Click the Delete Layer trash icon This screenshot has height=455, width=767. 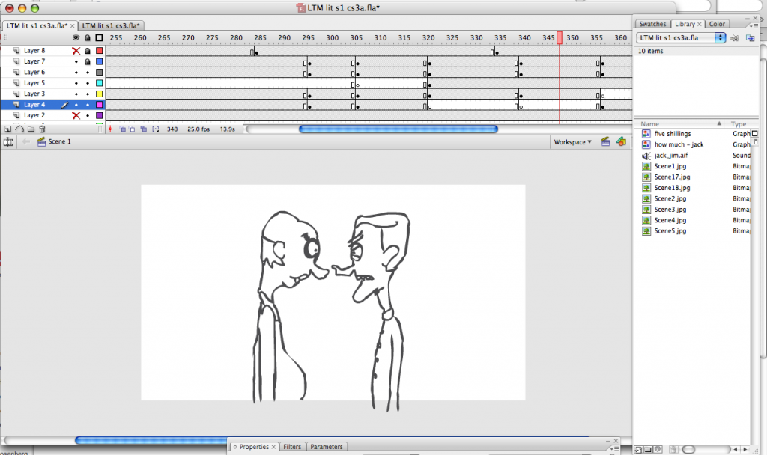click(43, 129)
